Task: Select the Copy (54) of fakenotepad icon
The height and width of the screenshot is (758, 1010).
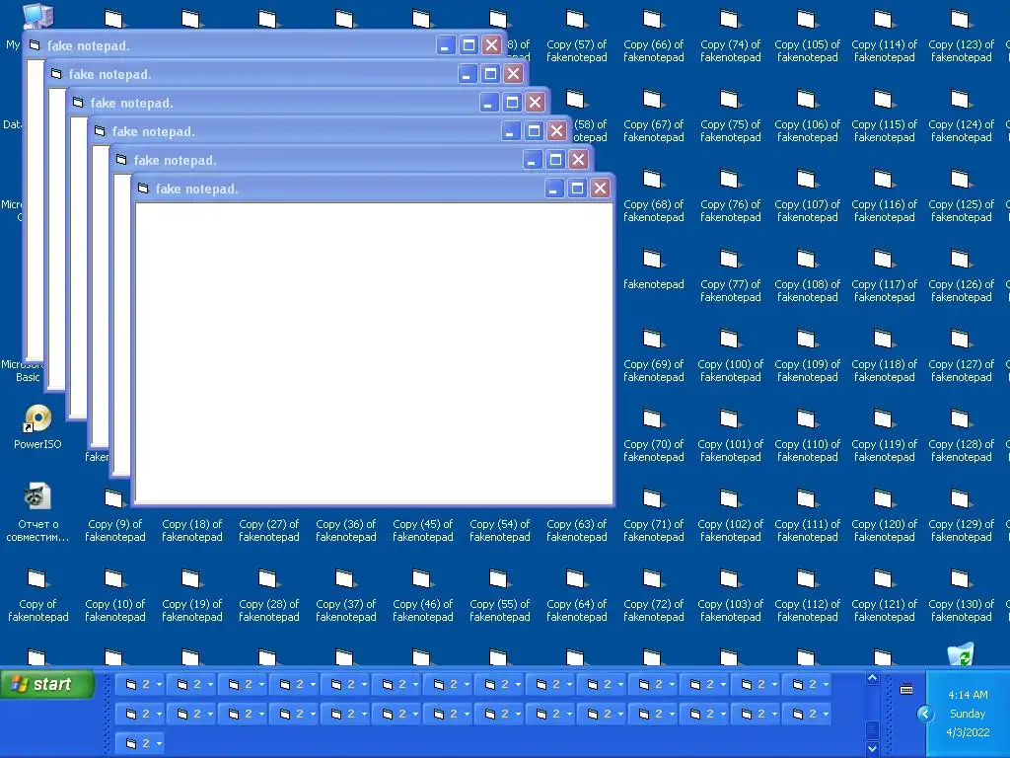Action: [500, 530]
